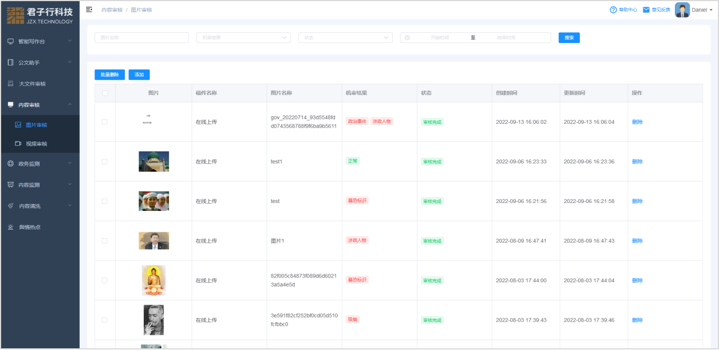
Task: Click the 帮助中心 question mark icon
Action: tap(613, 10)
